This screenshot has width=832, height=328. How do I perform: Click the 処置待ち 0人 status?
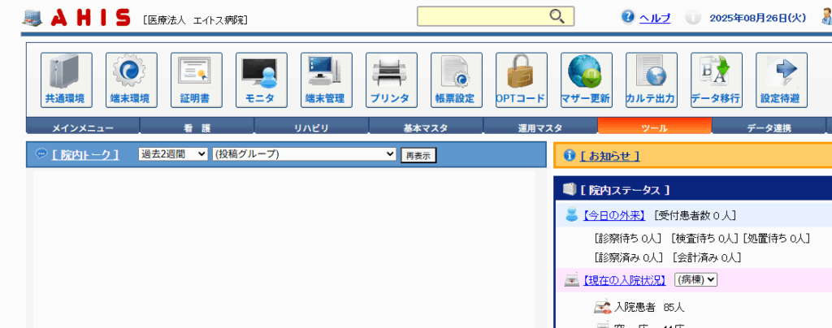776,239
